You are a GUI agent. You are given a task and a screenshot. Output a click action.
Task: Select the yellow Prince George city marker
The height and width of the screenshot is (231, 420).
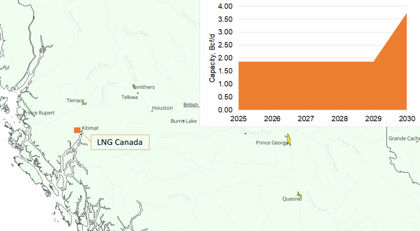288,139
